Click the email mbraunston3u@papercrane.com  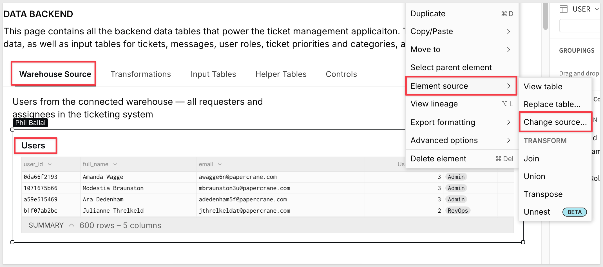(x=244, y=188)
